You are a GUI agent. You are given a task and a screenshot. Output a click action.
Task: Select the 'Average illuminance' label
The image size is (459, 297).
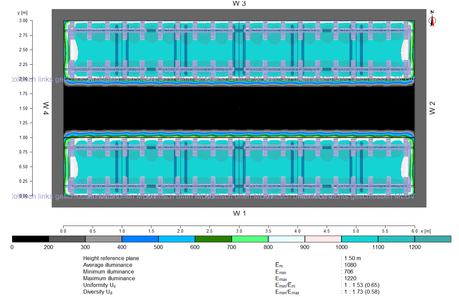point(108,265)
